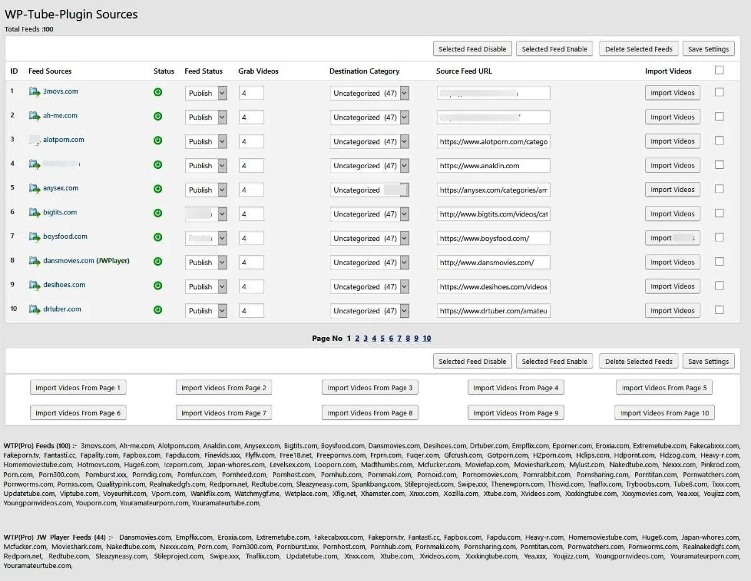Jump to page 10 in pagination
Image resolution: width=751 pixels, height=581 pixels.
click(427, 338)
